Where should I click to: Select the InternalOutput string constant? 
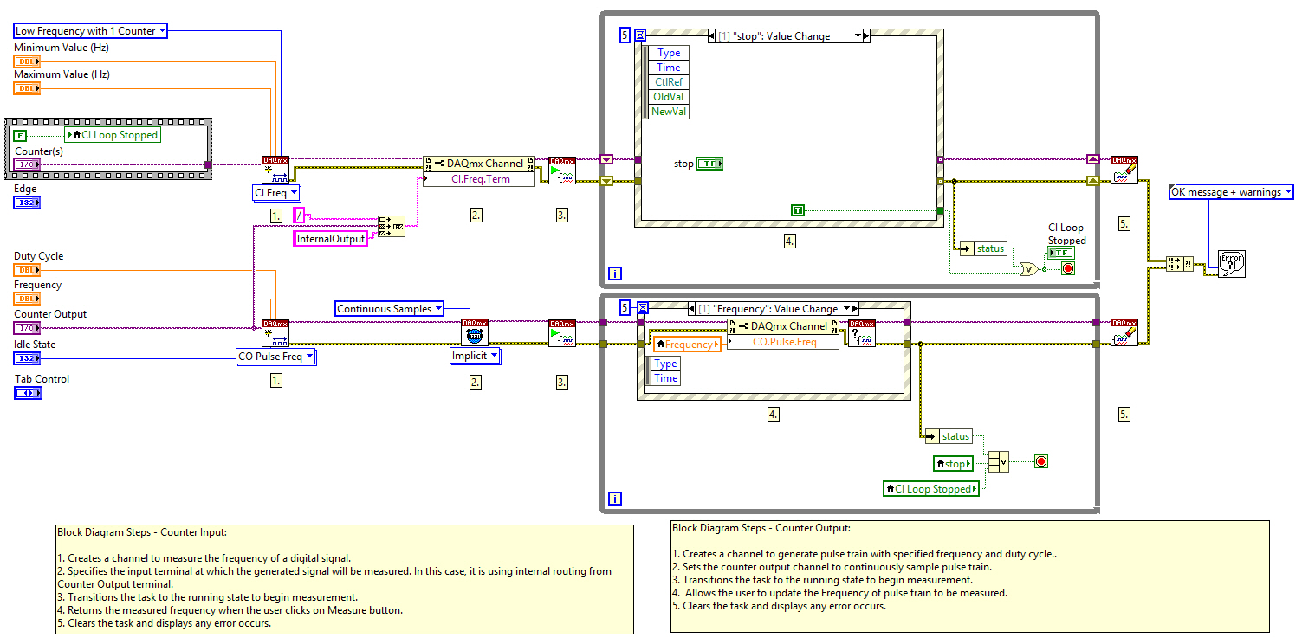[x=331, y=239]
